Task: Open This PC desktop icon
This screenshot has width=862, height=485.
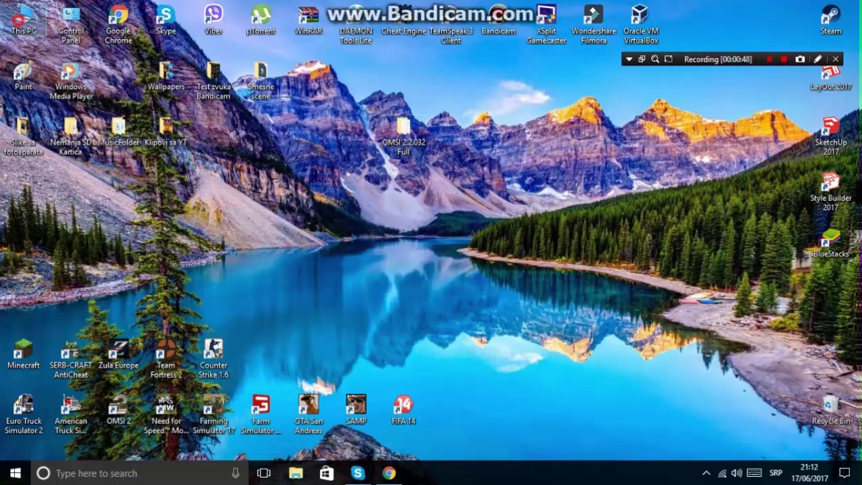Action: (24, 21)
